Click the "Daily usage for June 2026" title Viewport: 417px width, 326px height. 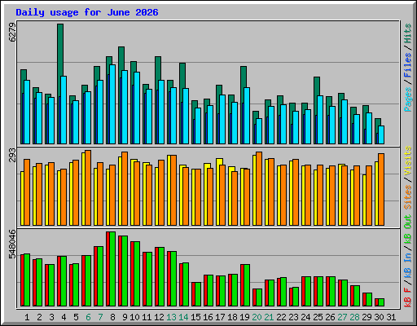[x=87, y=12]
